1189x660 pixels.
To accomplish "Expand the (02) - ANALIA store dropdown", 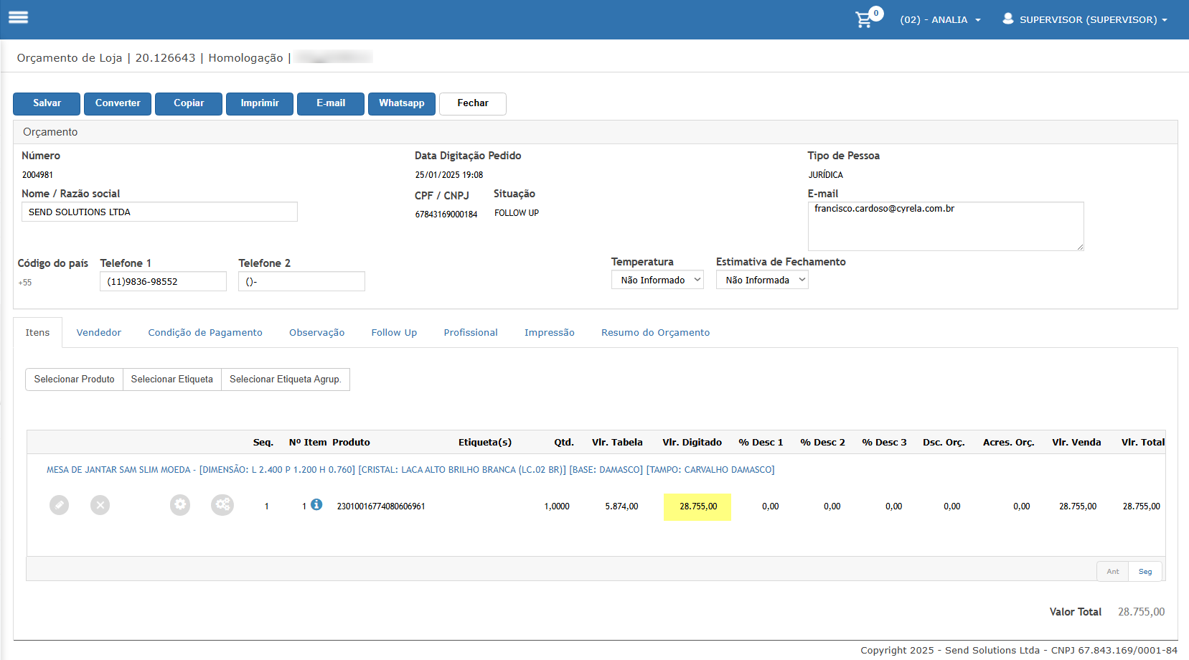I will click(940, 19).
